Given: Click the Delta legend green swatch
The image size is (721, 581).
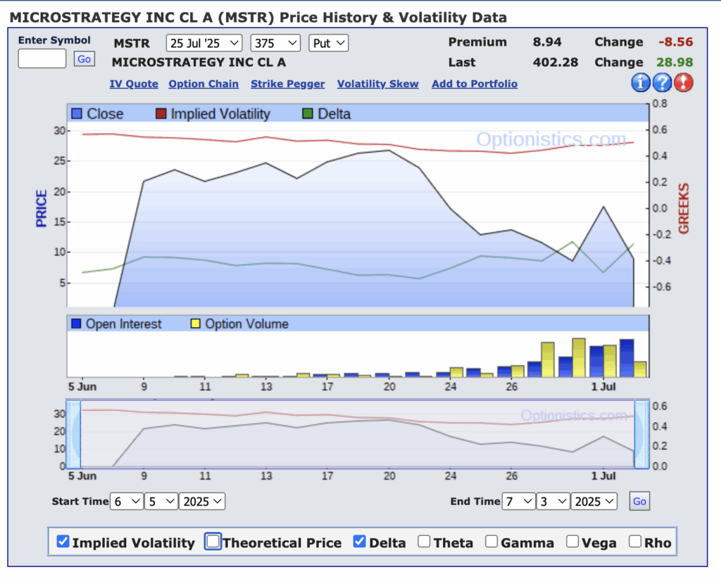Looking at the screenshot, I should (x=308, y=113).
